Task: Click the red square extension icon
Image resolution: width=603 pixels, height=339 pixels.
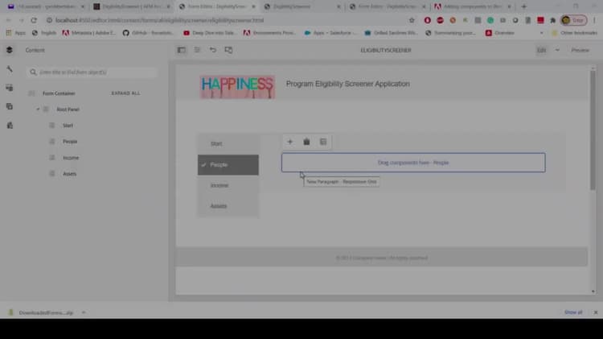Action: [540, 20]
